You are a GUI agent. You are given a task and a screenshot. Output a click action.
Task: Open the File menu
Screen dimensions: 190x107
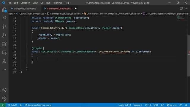tap(9, 3)
